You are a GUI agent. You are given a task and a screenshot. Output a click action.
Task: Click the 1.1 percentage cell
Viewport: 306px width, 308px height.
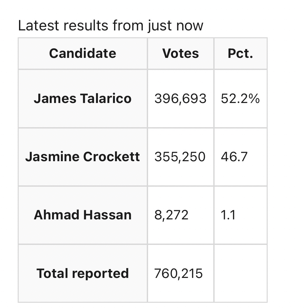click(x=228, y=215)
